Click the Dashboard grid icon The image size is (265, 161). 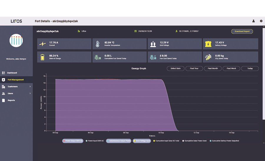click(3, 73)
